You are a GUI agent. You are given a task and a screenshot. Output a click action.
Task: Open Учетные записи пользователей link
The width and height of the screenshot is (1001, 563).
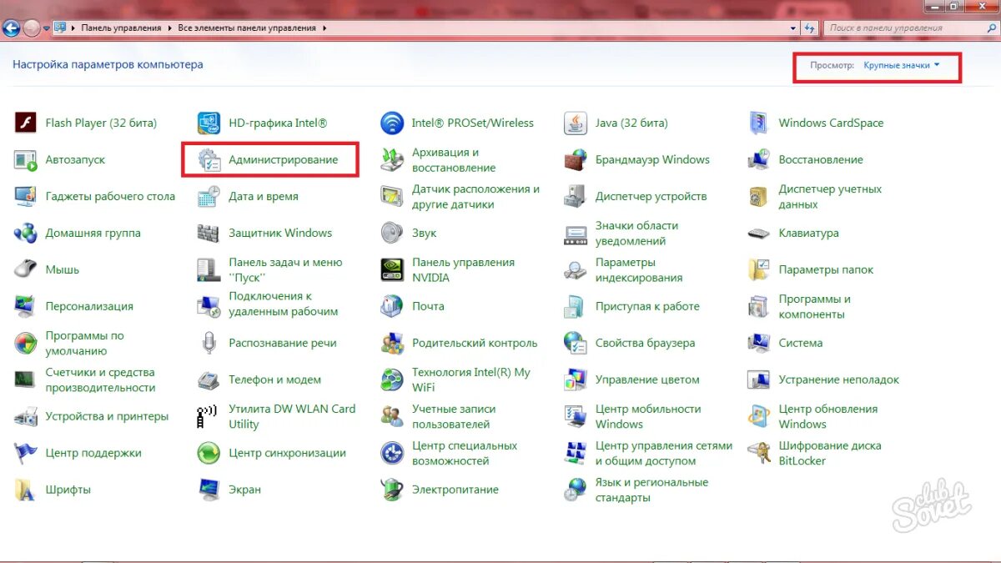point(454,416)
